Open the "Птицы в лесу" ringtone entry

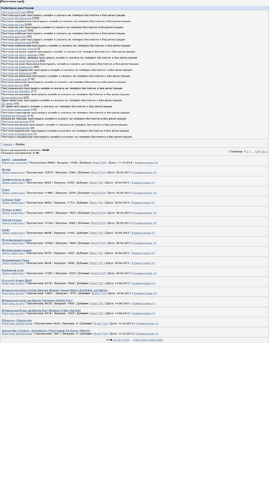(12, 210)
